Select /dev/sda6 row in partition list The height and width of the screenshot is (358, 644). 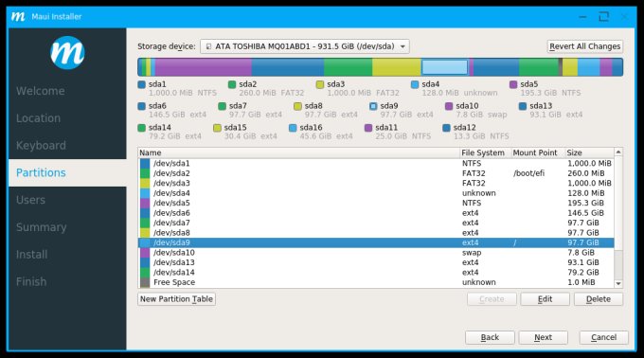click(376, 213)
